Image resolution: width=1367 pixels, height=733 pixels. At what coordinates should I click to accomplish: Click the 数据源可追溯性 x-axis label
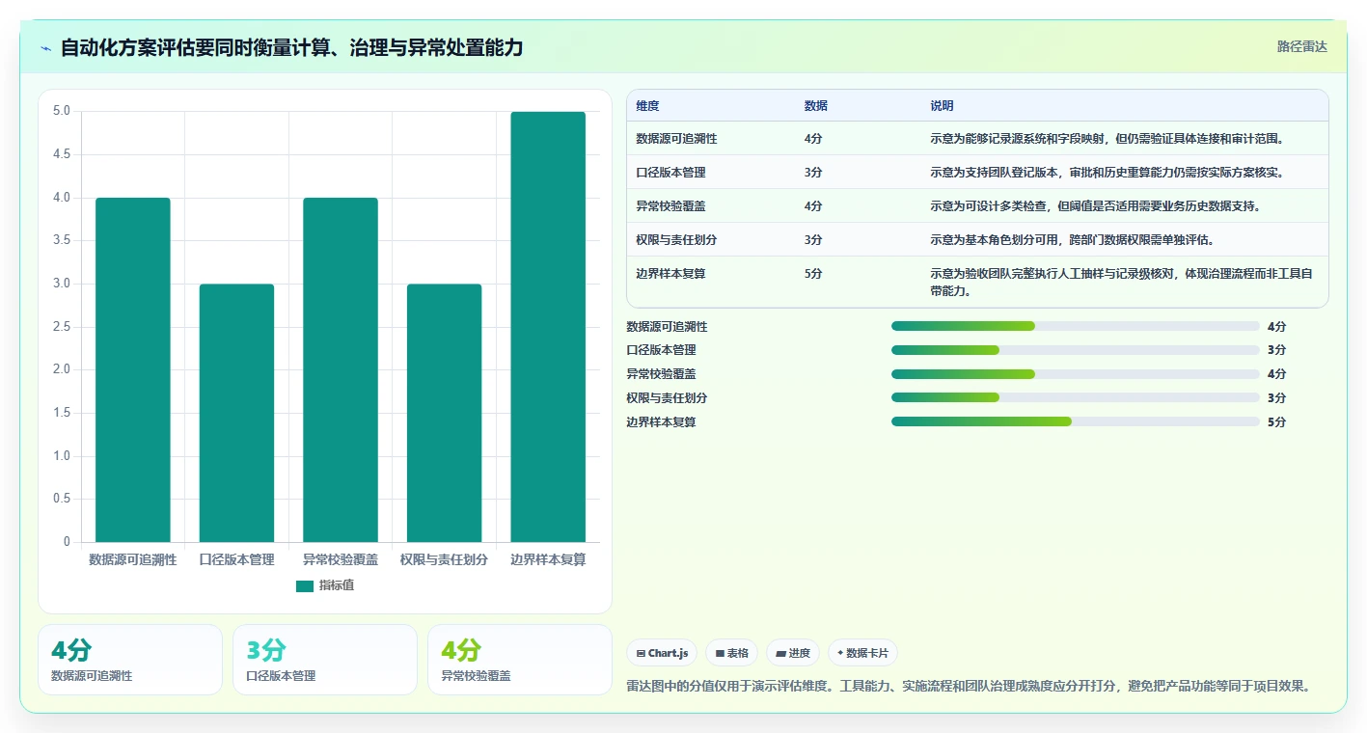point(133,559)
